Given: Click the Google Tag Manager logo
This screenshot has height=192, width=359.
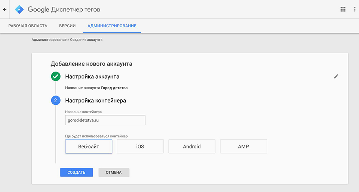Looking at the screenshot, I should pyautogui.click(x=19, y=9).
